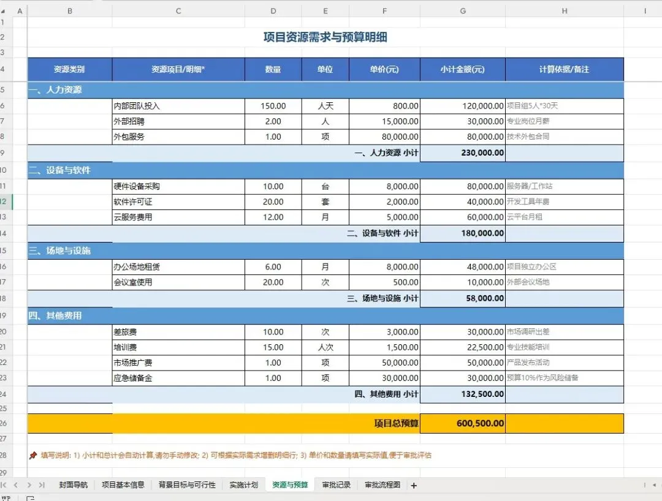Image resolution: width=662 pixels, height=501 pixels.
Task: Select the 内部团队投入 cell
Action: pos(178,106)
